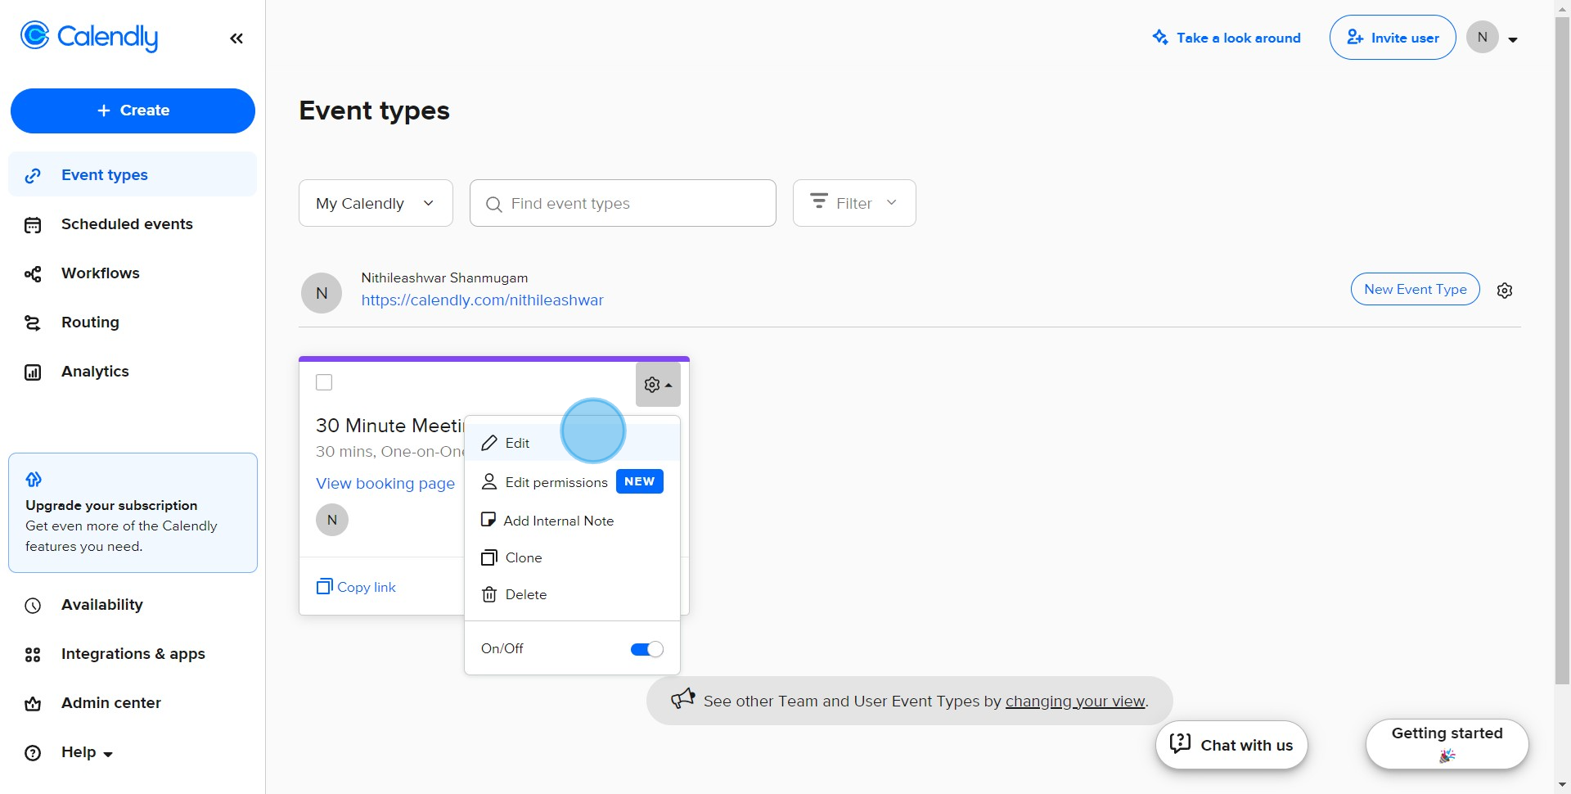The image size is (1571, 794).
Task: Choose Delete from the menu
Action: click(572, 594)
